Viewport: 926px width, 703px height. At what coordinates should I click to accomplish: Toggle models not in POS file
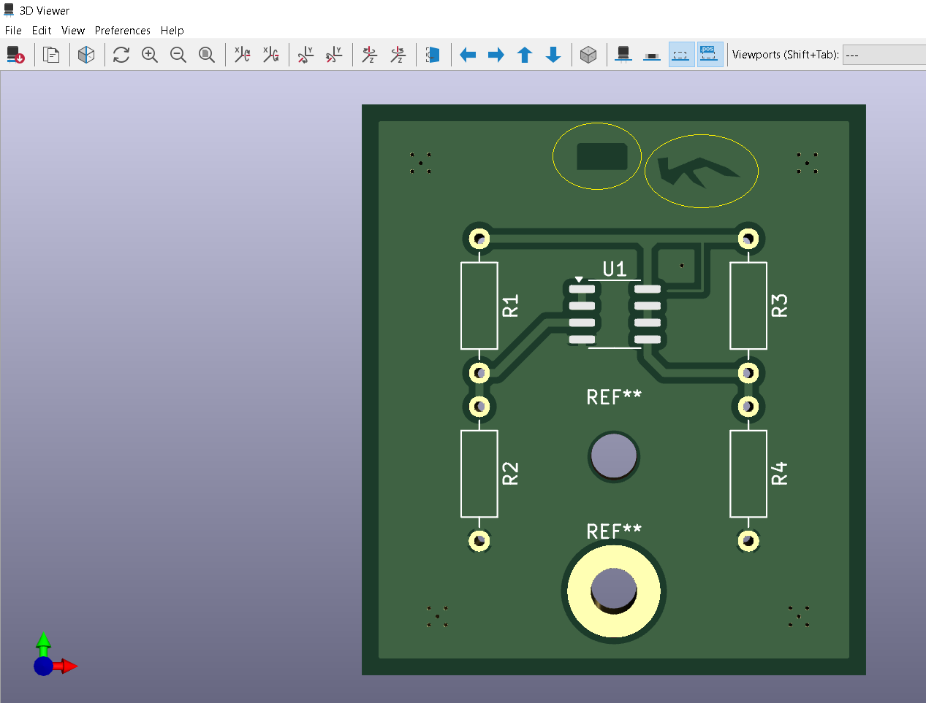click(x=710, y=55)
